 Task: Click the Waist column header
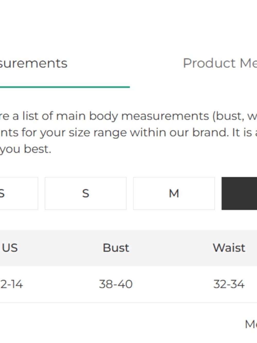click(229, 248)
